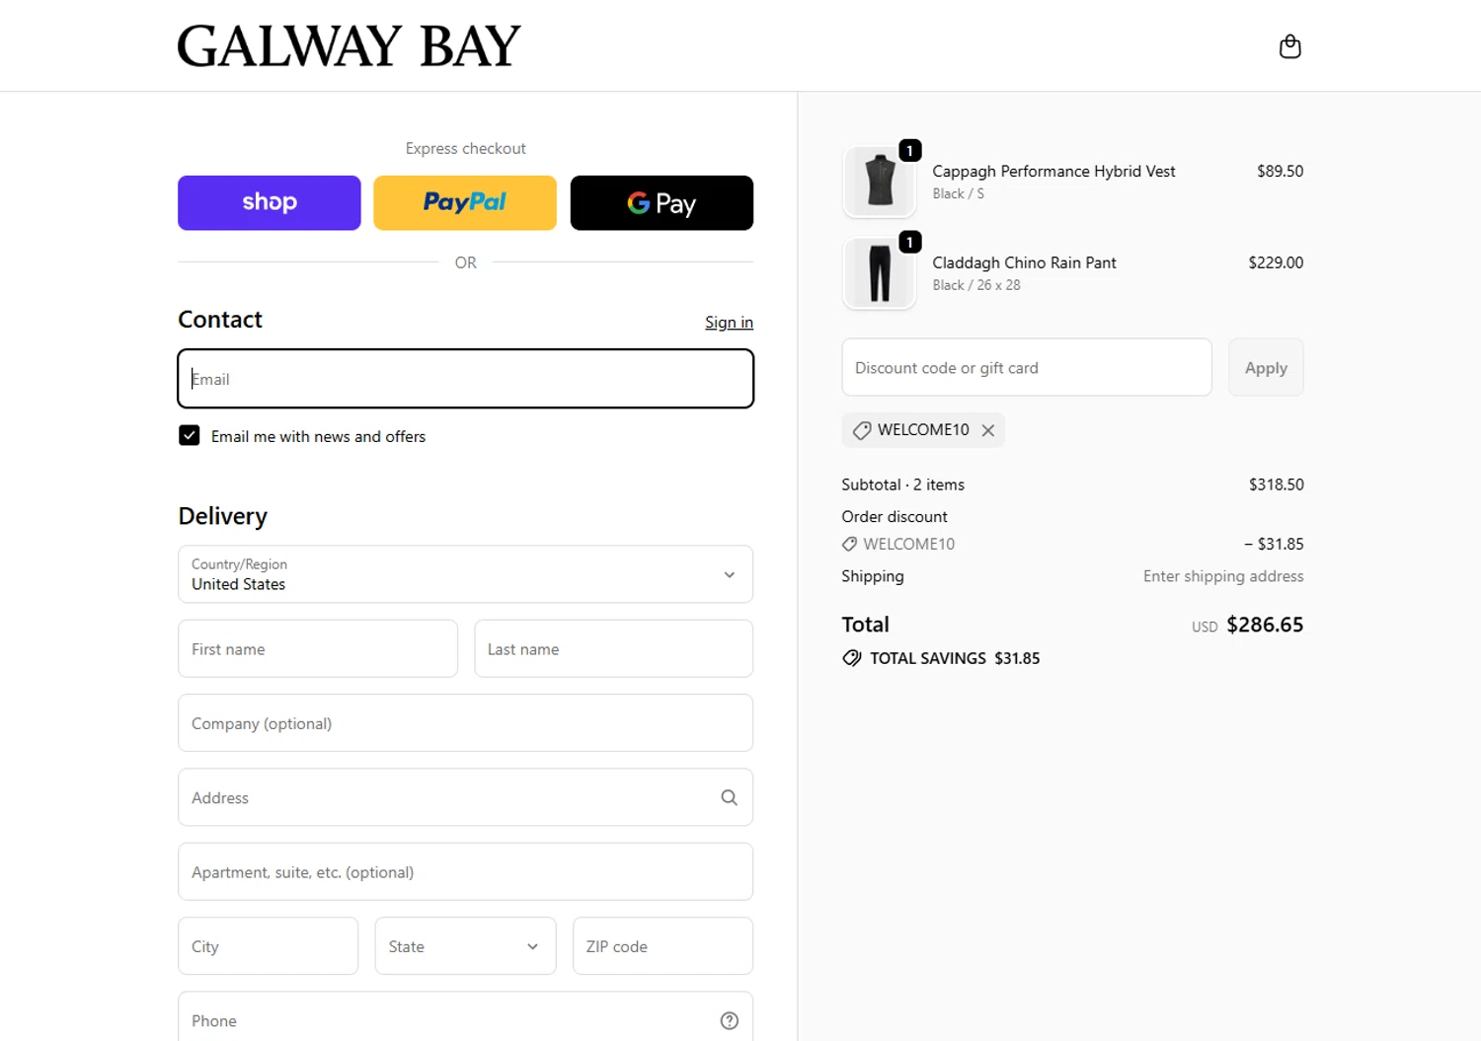Choose Google Pay express checkout

point(662,202)
